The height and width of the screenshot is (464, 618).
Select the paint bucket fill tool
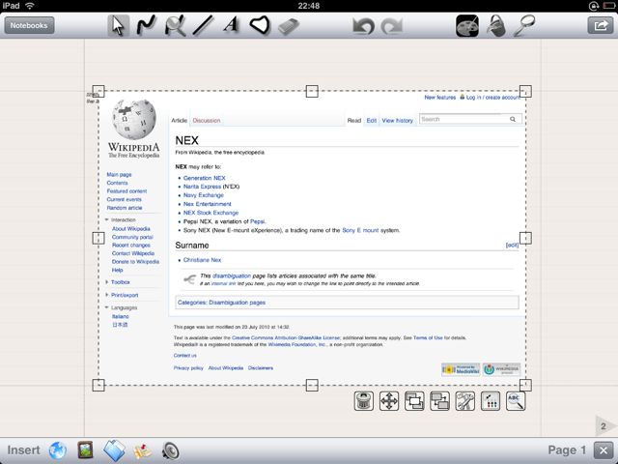click(x=495, y=26)
